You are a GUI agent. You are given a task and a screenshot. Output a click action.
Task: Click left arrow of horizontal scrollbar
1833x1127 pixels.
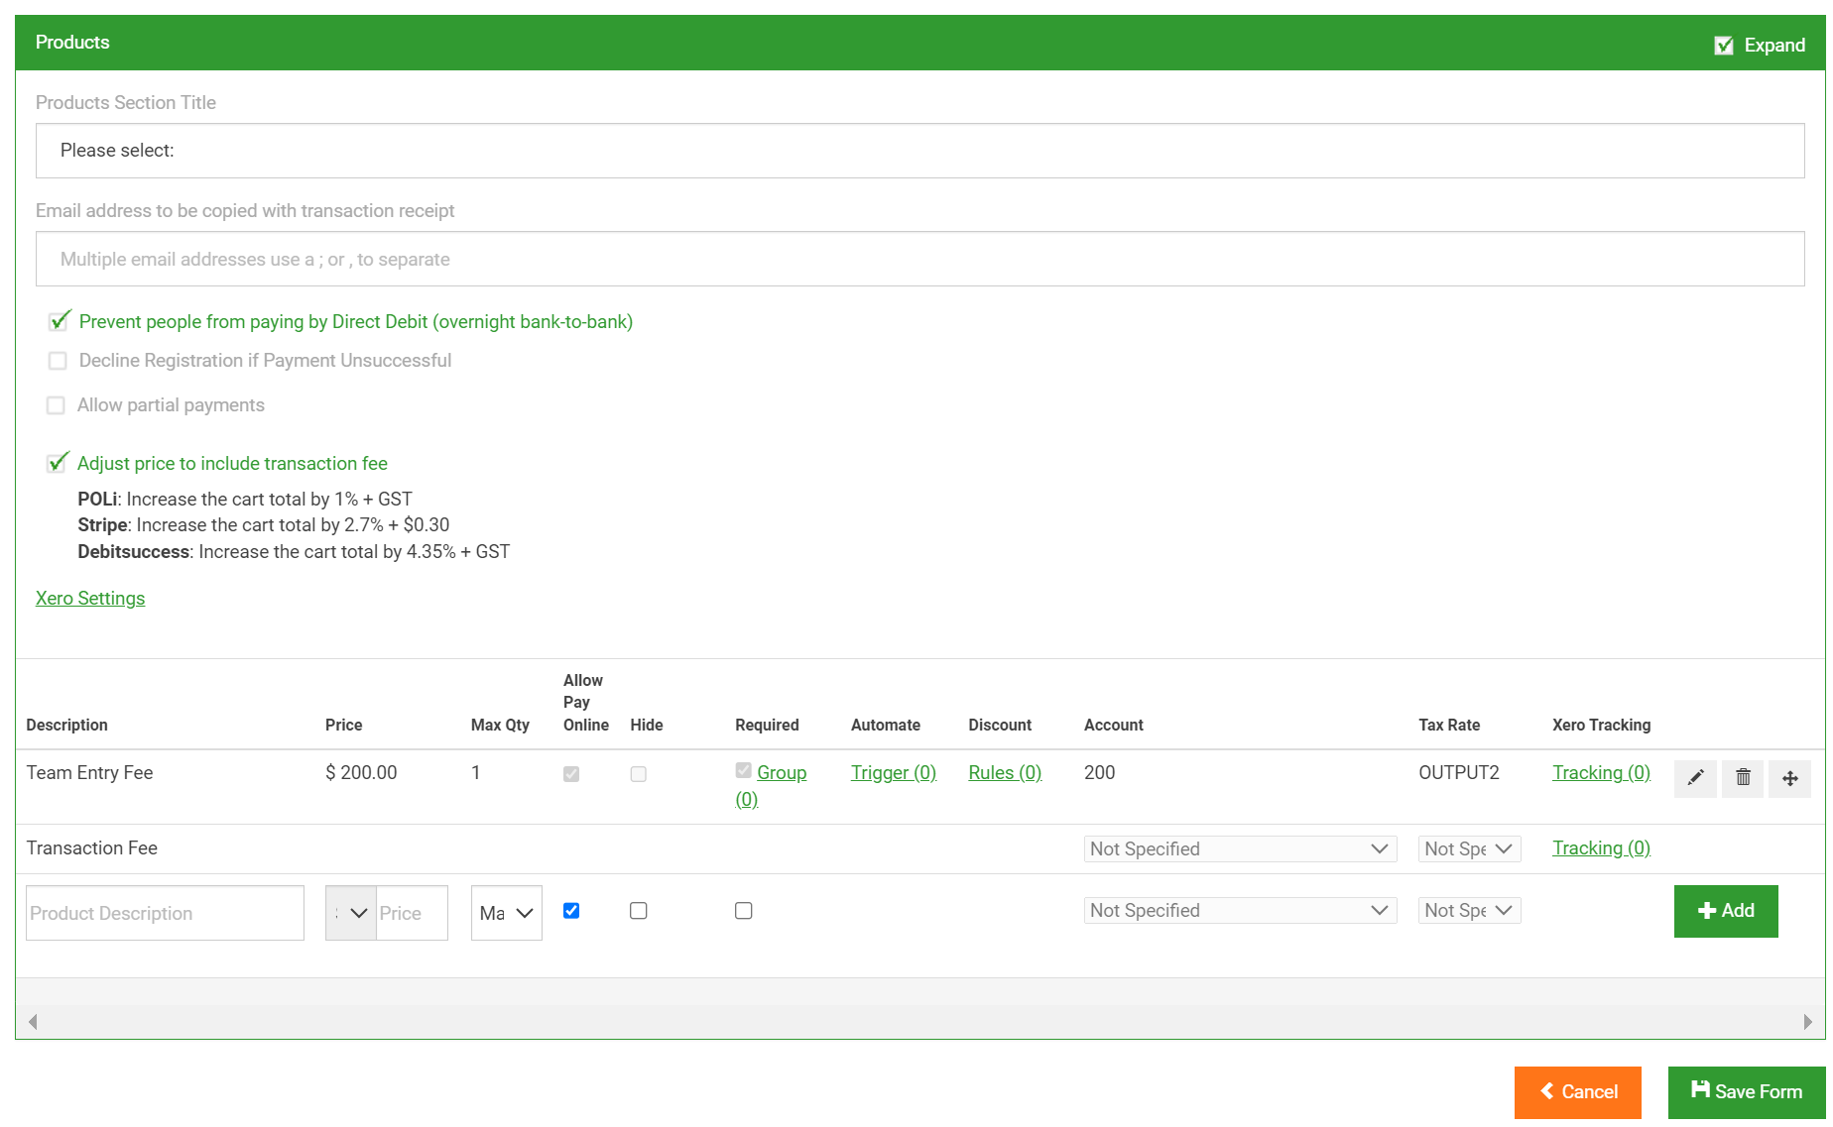click(33, 1022)
